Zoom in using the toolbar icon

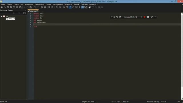coord(49,7)
